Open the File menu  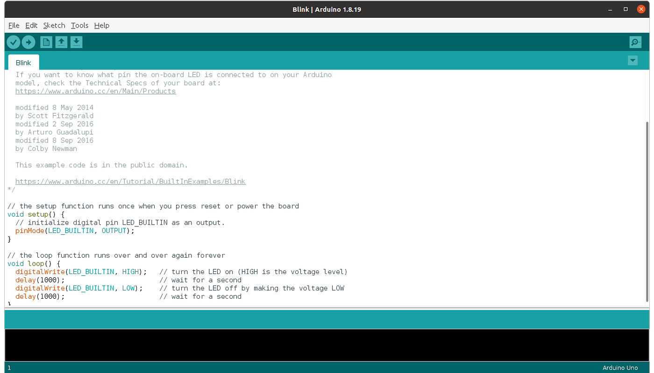[14, 25]
